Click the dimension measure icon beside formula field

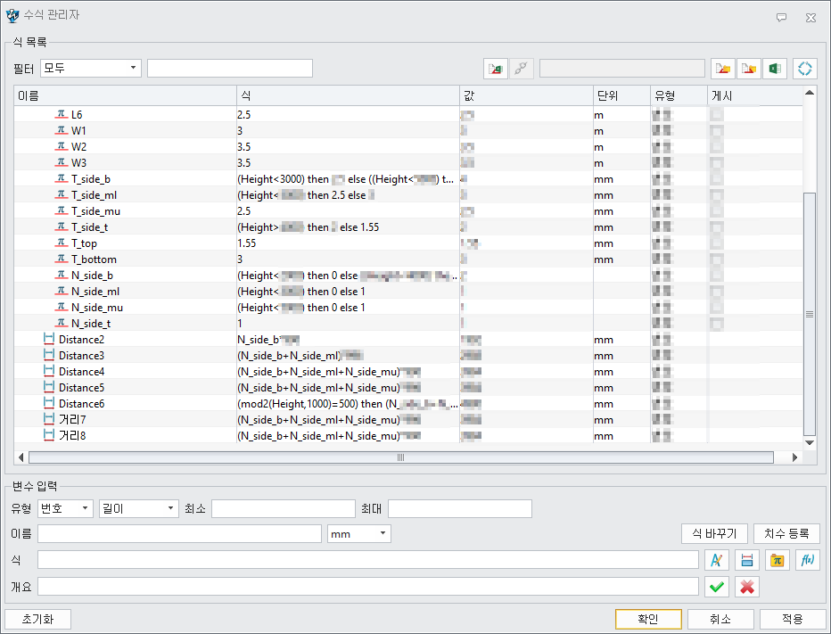(x=747, y=560)
